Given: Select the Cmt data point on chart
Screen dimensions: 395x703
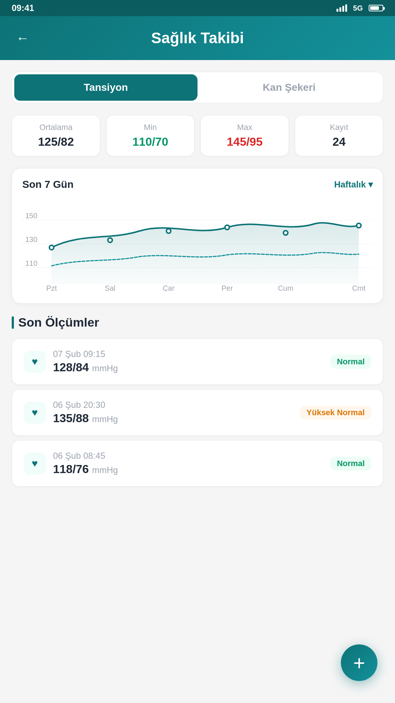Looking at the screenshot, I should click(359, 226).
